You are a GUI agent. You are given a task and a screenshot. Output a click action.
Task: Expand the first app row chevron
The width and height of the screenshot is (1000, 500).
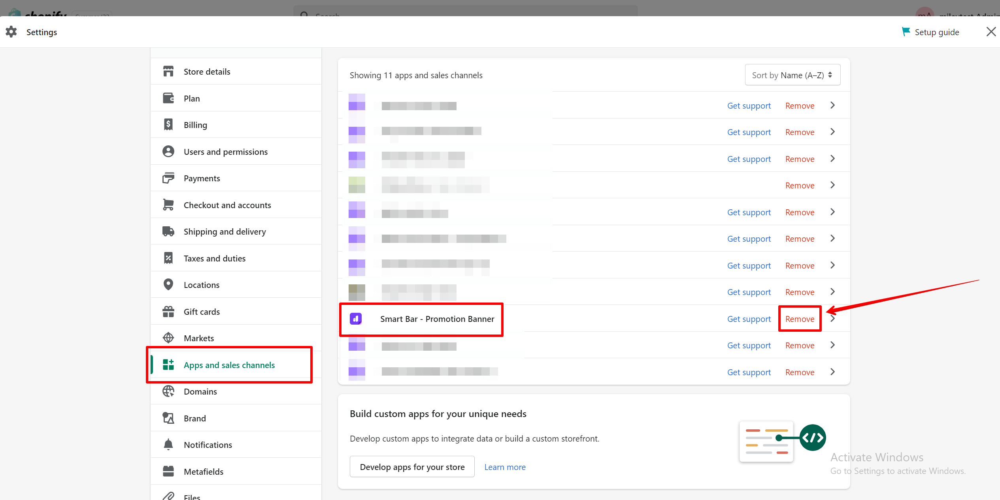coord(833,105)
